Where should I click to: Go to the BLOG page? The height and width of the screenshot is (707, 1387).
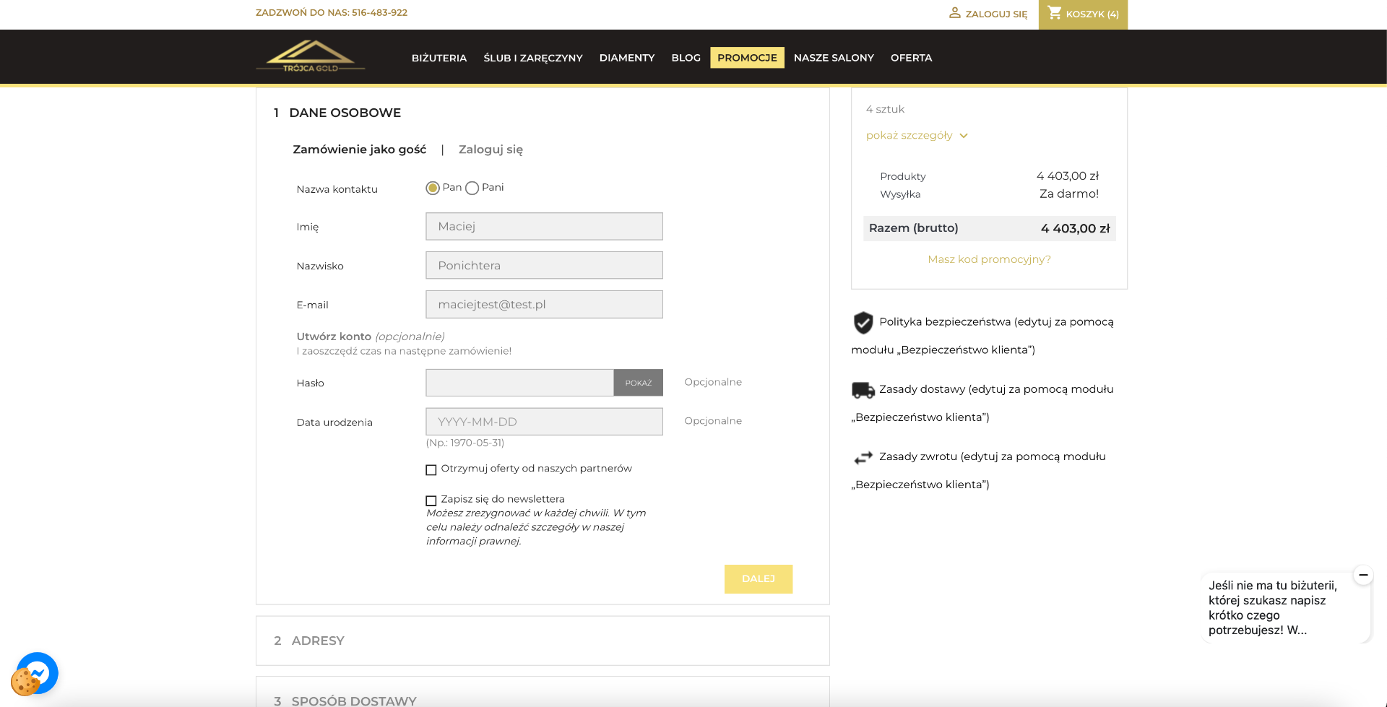(x=686, y=58)
